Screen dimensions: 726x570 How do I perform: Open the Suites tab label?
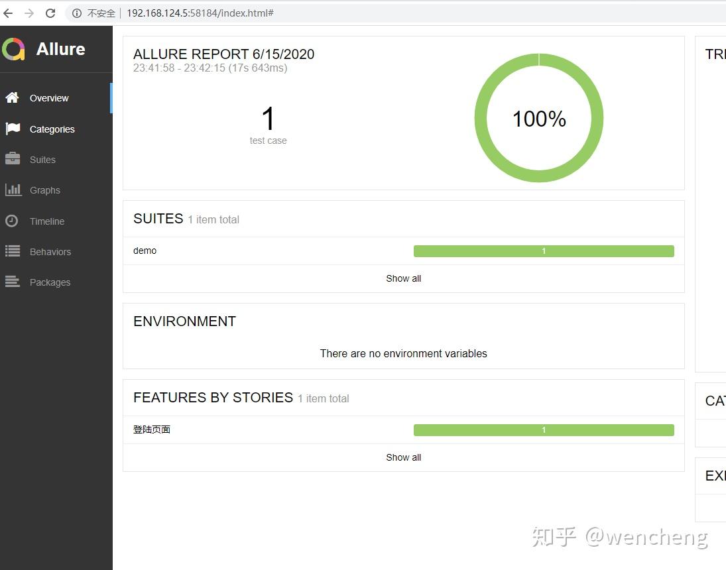click(42, 160)
